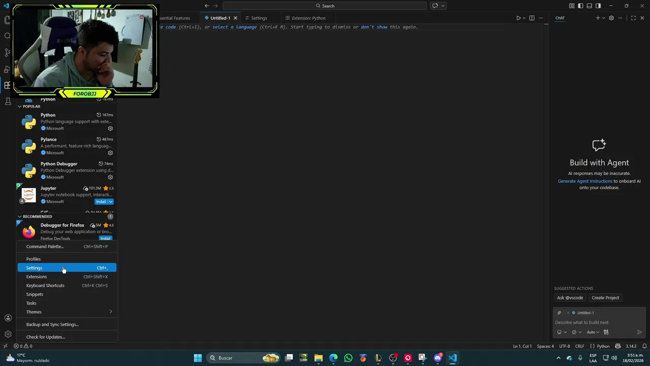
Task: Open the Run button dropdown arrow
Action: [x=524, y=18]
